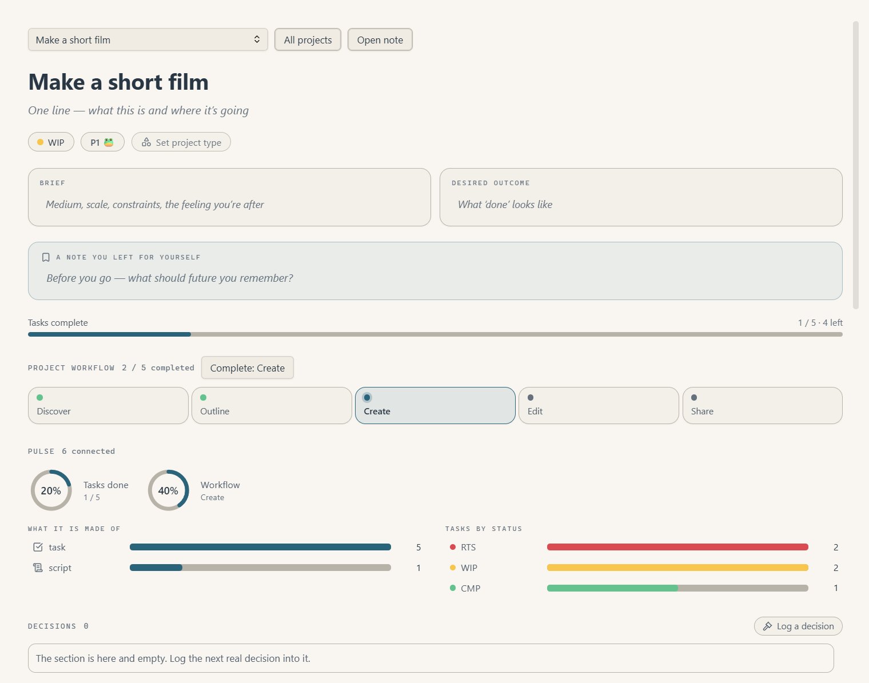Select the Create workflow stage
This screenshot has height=683, width=869.
click(x=435, y=406)
